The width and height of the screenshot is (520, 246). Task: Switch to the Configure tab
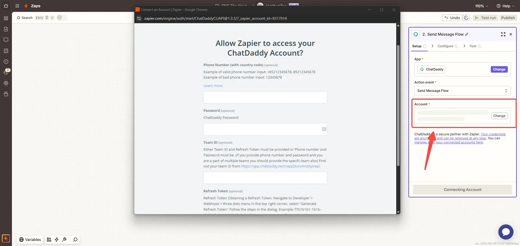point(445,46)
